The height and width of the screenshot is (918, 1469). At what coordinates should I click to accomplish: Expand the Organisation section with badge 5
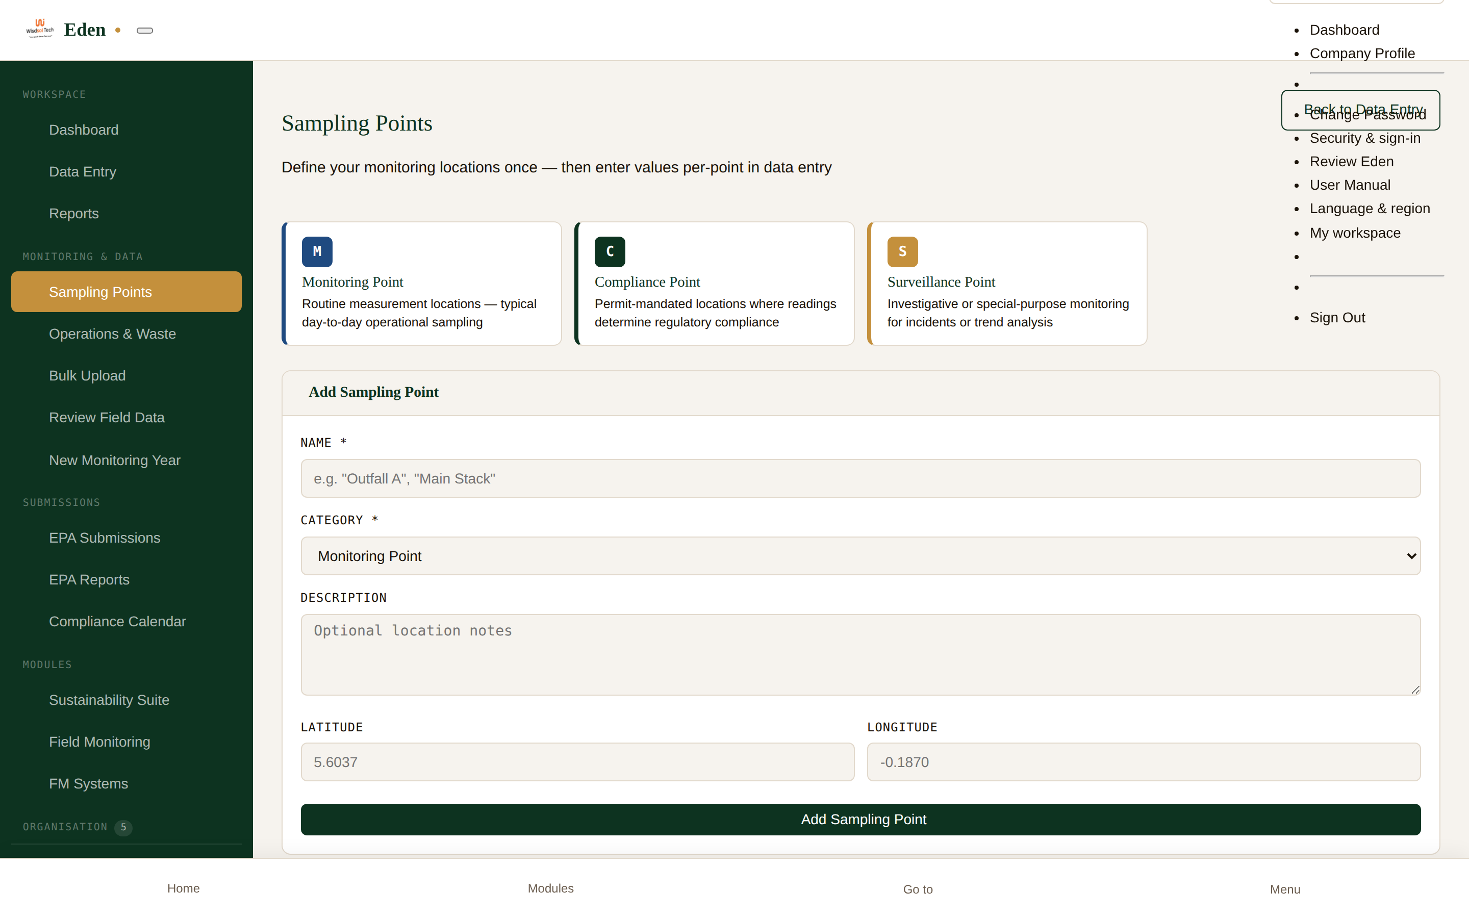click(x=77, y=827)
